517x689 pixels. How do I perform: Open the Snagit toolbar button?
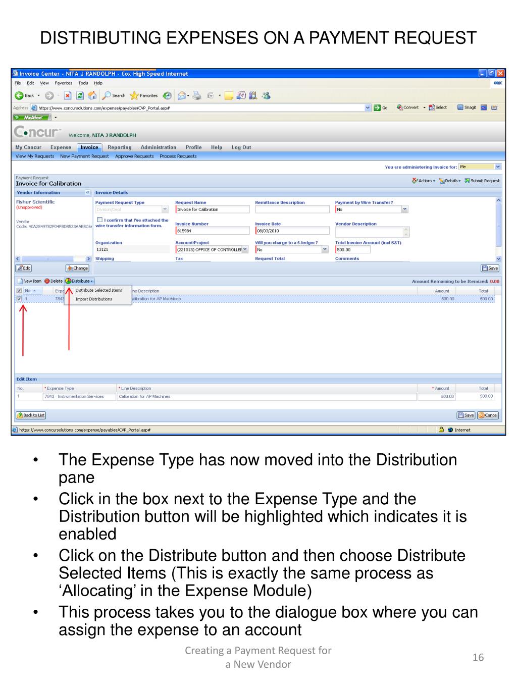(x=467, y=108)
